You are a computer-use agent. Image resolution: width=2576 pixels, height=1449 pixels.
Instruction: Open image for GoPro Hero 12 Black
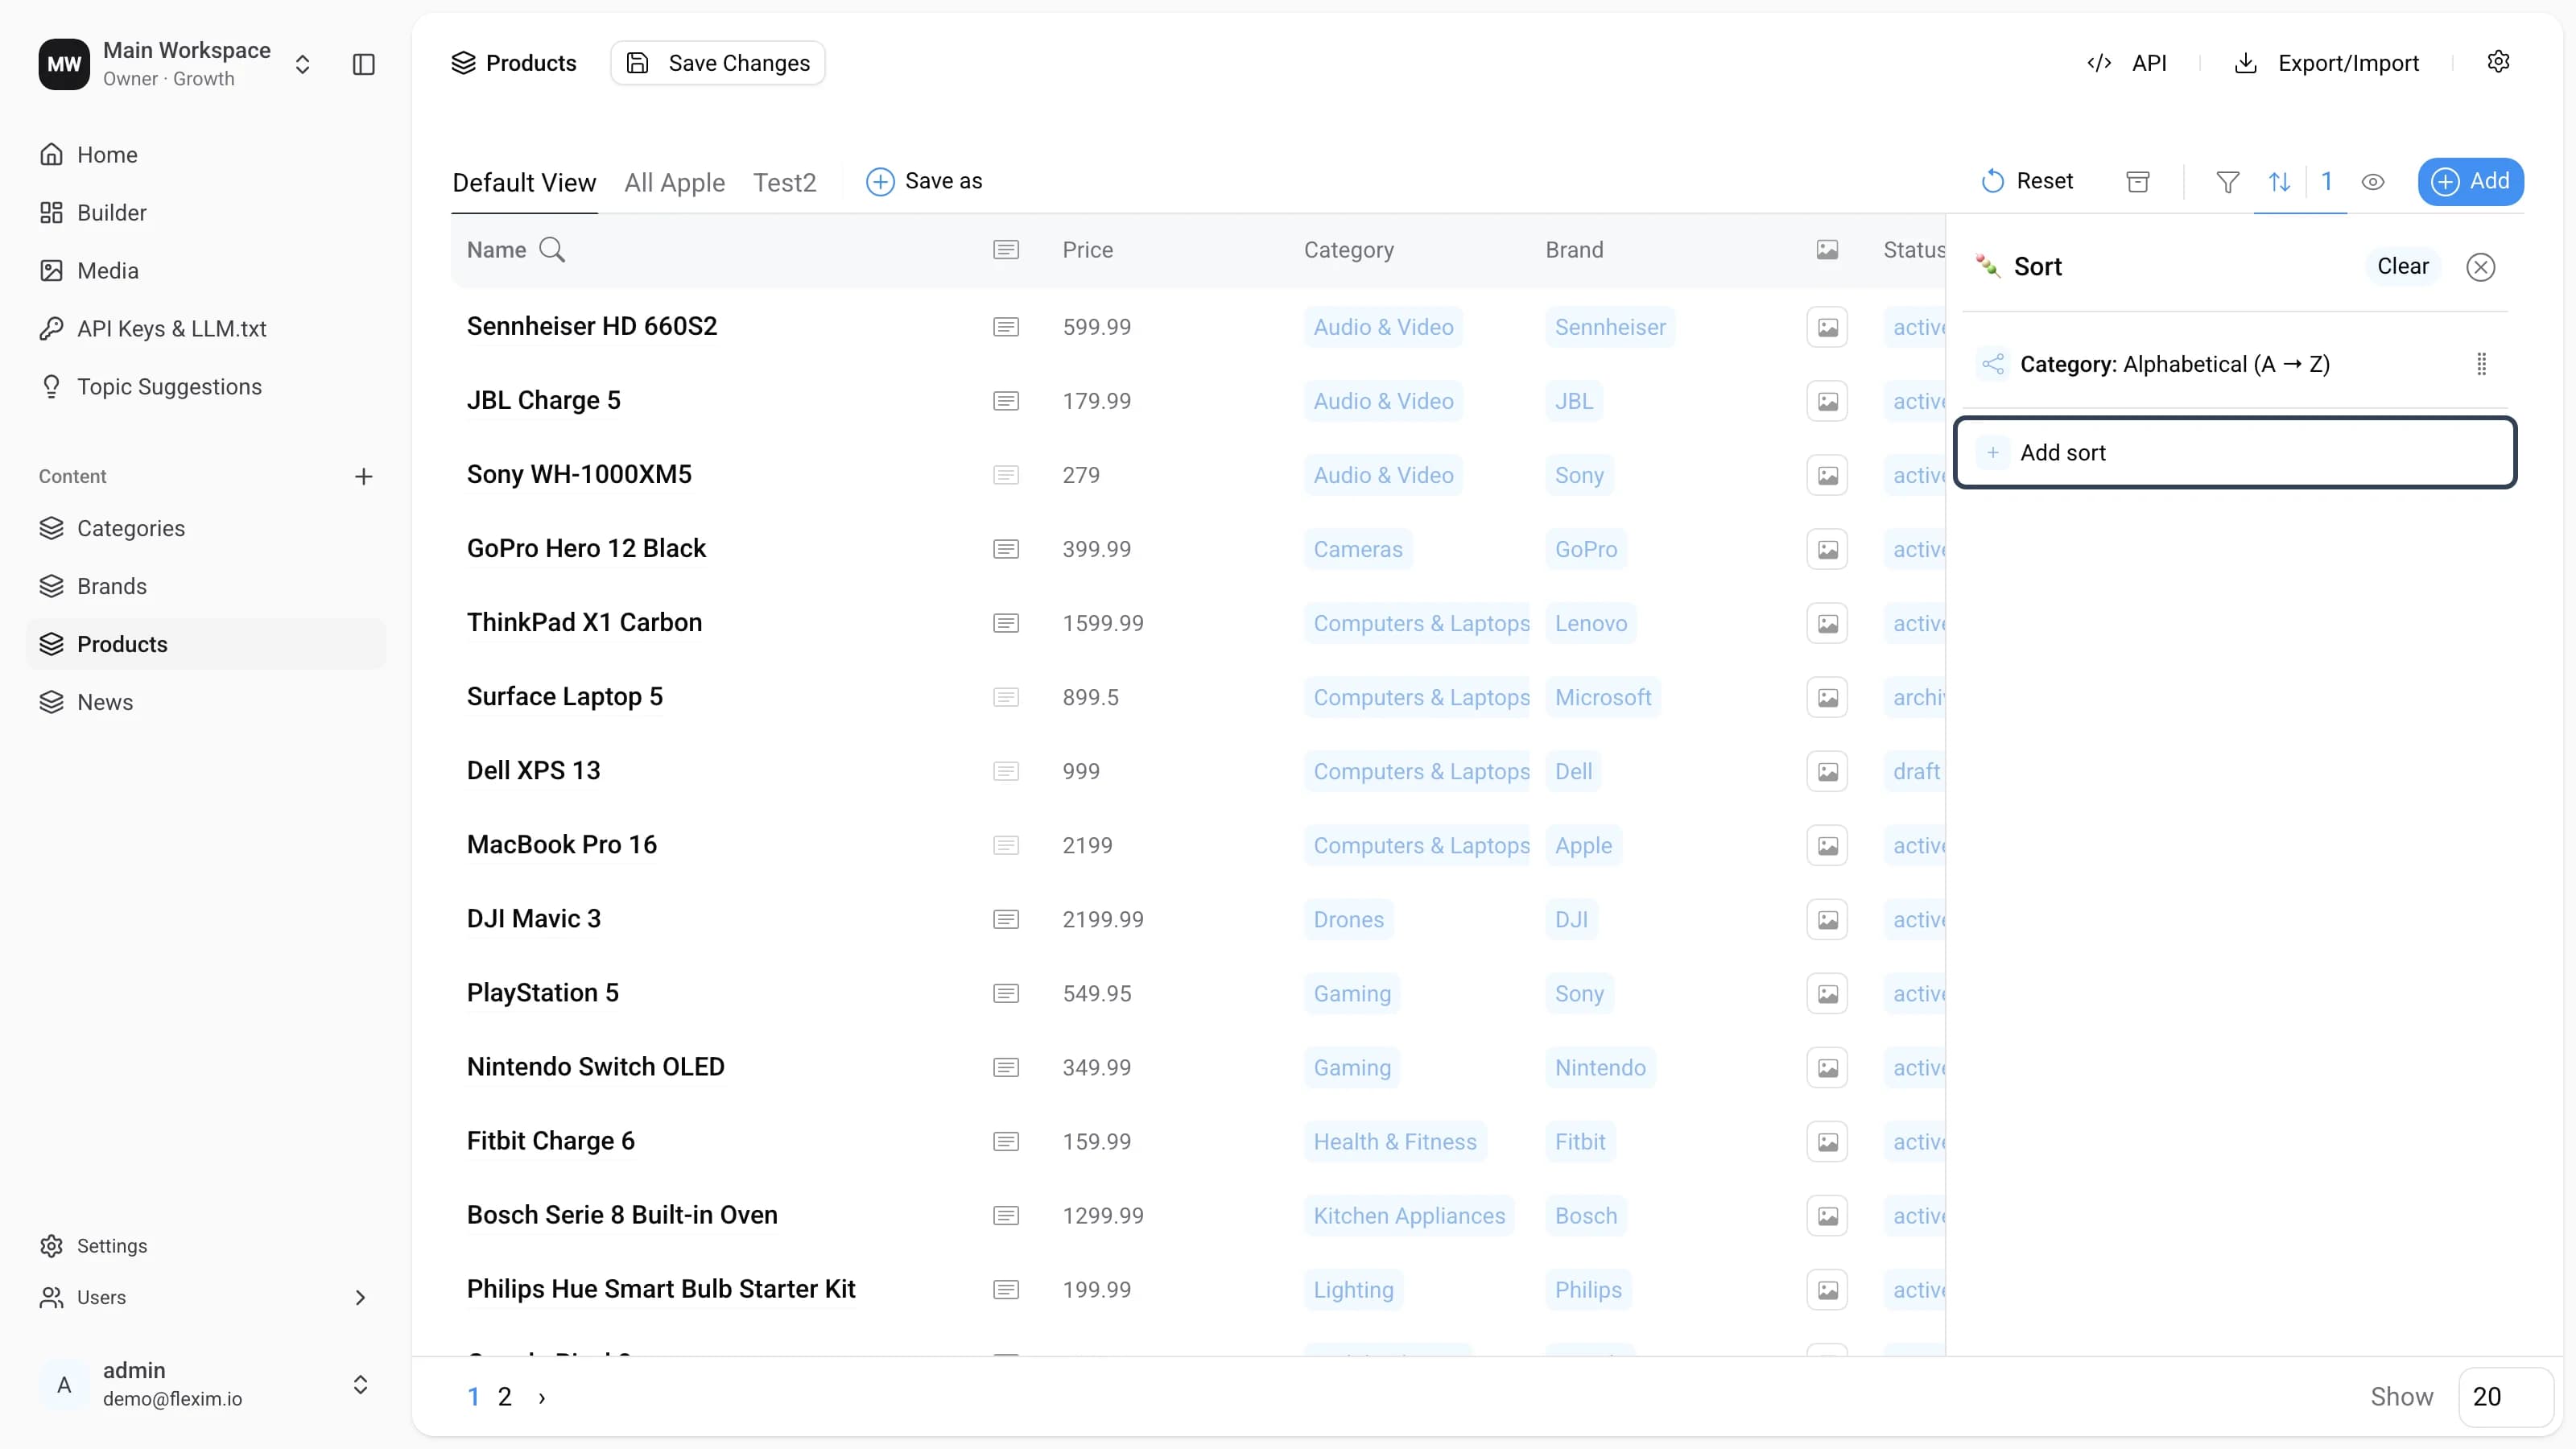[x=1827, y=549]
